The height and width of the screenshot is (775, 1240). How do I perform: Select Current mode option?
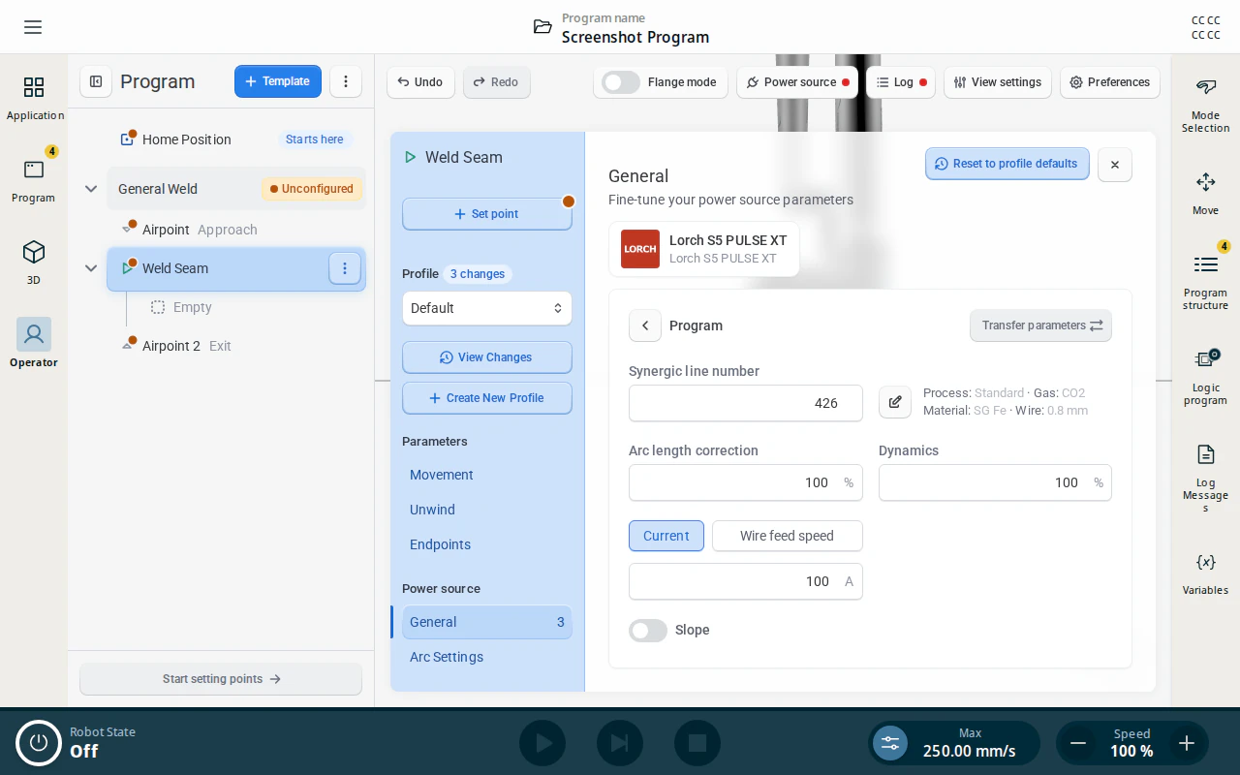666,536
